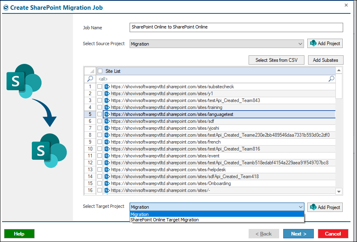Select the testApi_Created_Teamb518edabf URL row
Viewport: 357px width, 242px height.
coord(220,163)
